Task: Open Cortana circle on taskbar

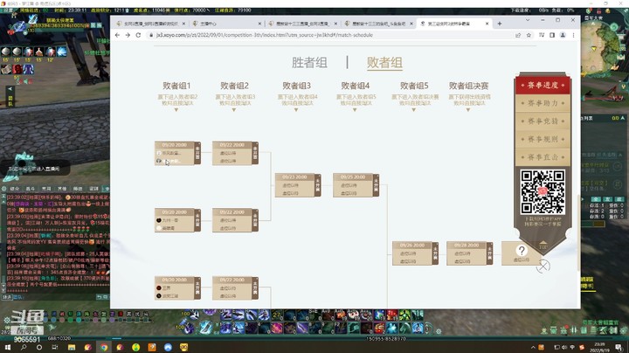Action: click(x=39, y=348)
